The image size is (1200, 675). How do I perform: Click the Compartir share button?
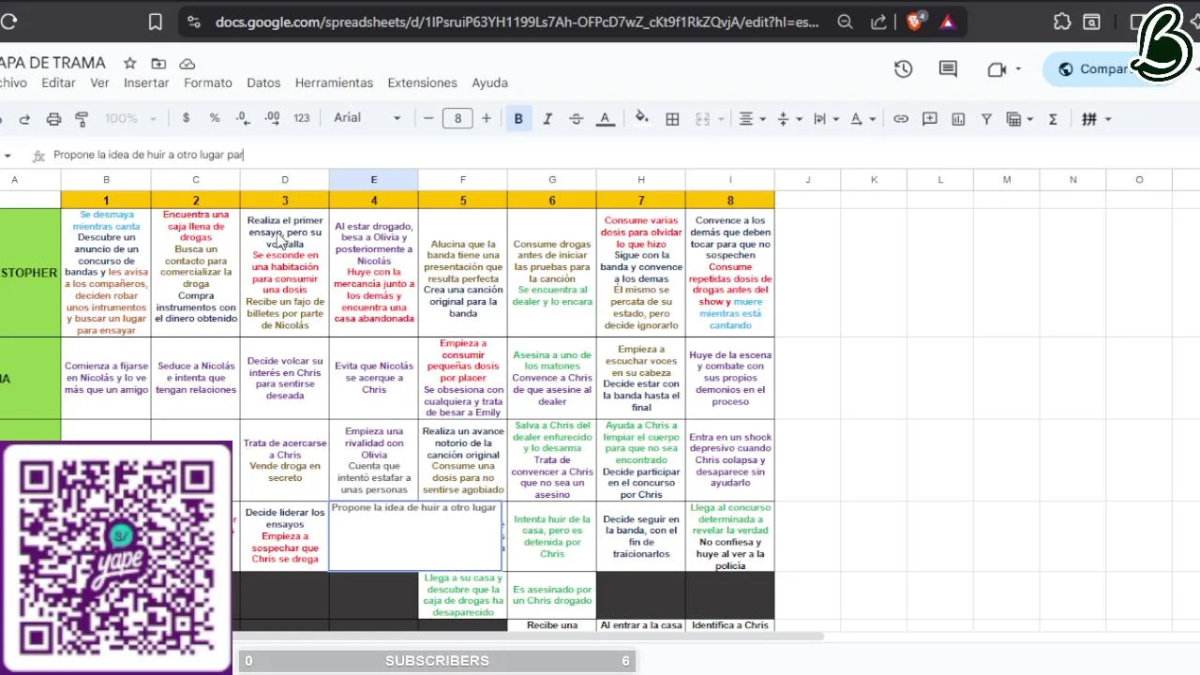click(1097, 68)
